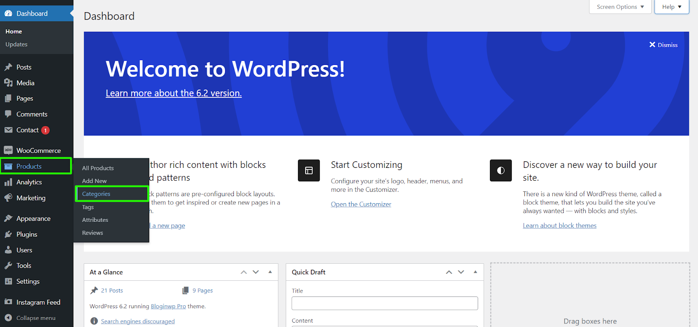
Task: Toggle the Quick Draft panel
Action: [476, 272]
